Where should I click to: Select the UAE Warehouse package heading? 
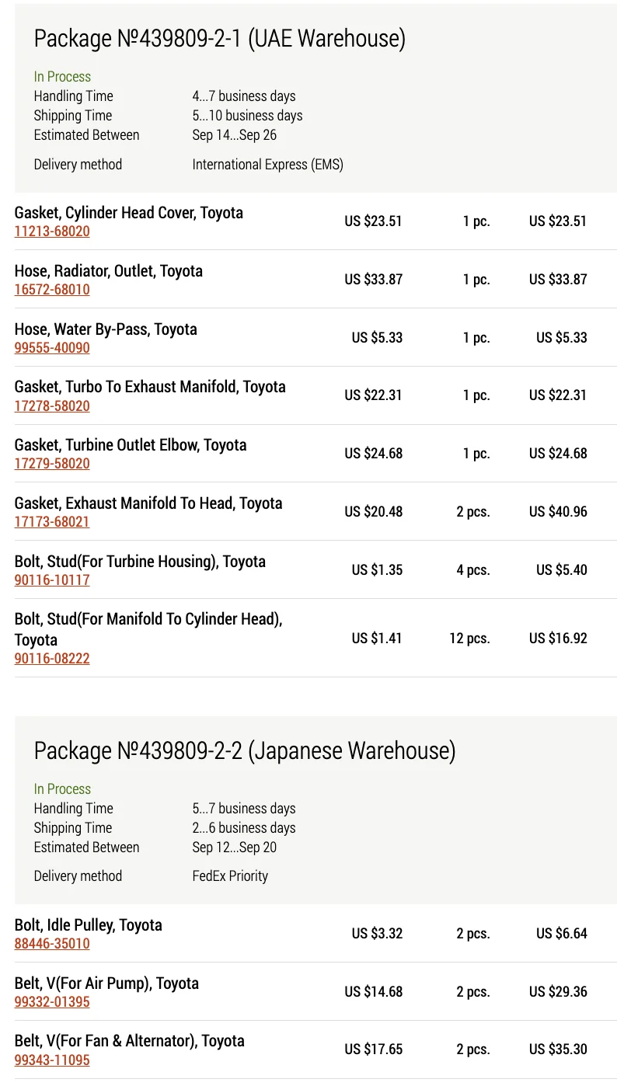click(220, 38)
